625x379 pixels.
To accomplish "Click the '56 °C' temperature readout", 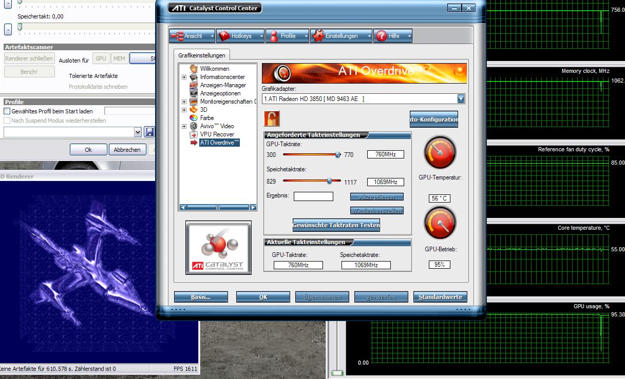I will (x=440, y=198).
